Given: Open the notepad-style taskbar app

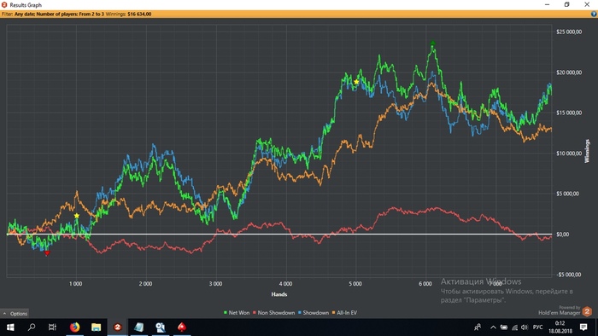Looking at the screenshot, I should (x=138, y=327).
